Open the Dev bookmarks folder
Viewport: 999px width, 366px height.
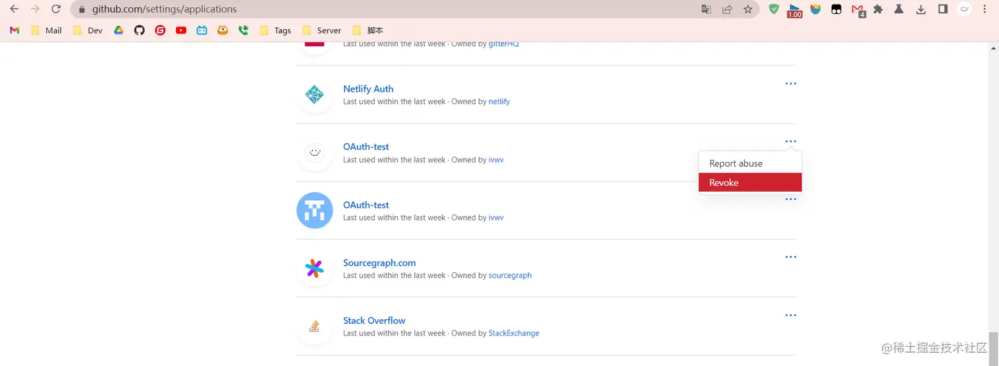coord(88,30)
